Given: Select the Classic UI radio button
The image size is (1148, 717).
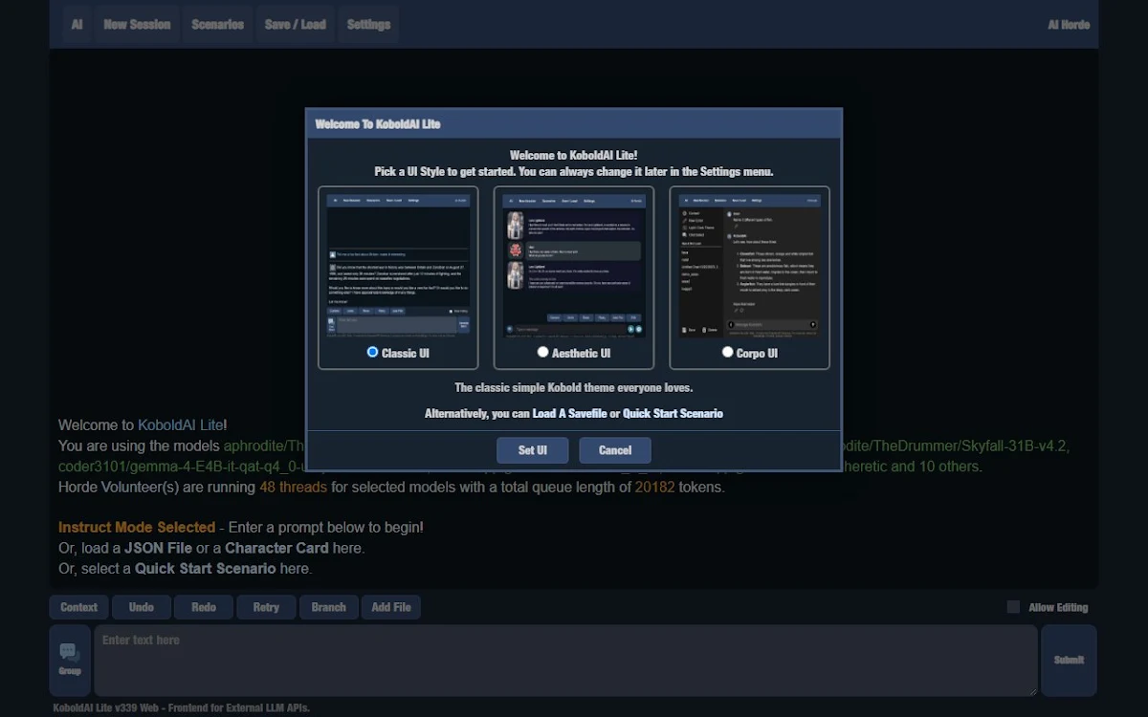Looking at the screenshot, I should click(x=373, y=352).
